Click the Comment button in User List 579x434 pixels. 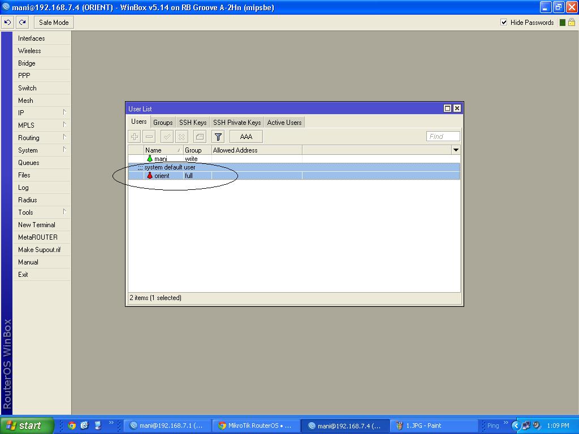pos(200,137)
